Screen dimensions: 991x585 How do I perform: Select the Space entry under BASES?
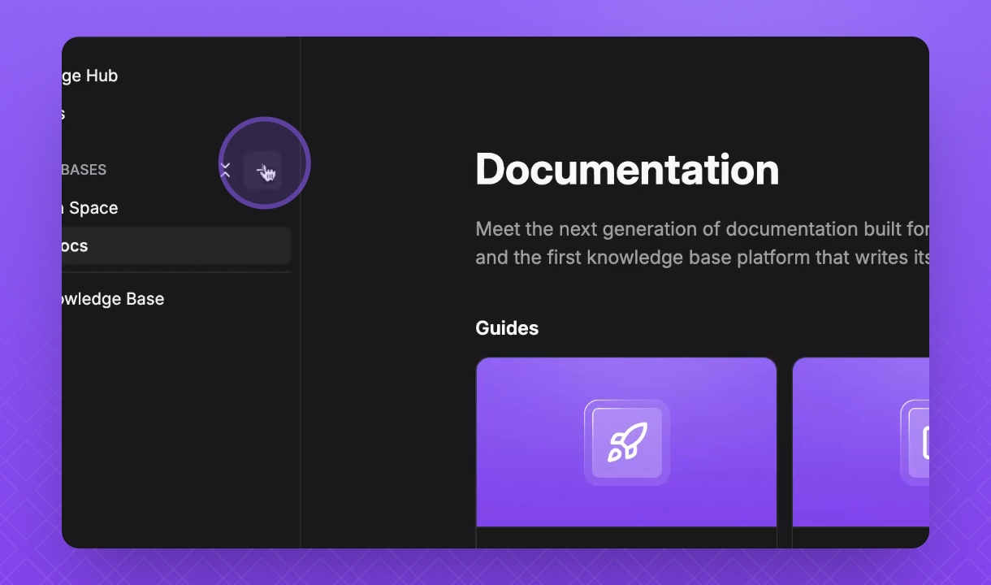pos(90,208)
